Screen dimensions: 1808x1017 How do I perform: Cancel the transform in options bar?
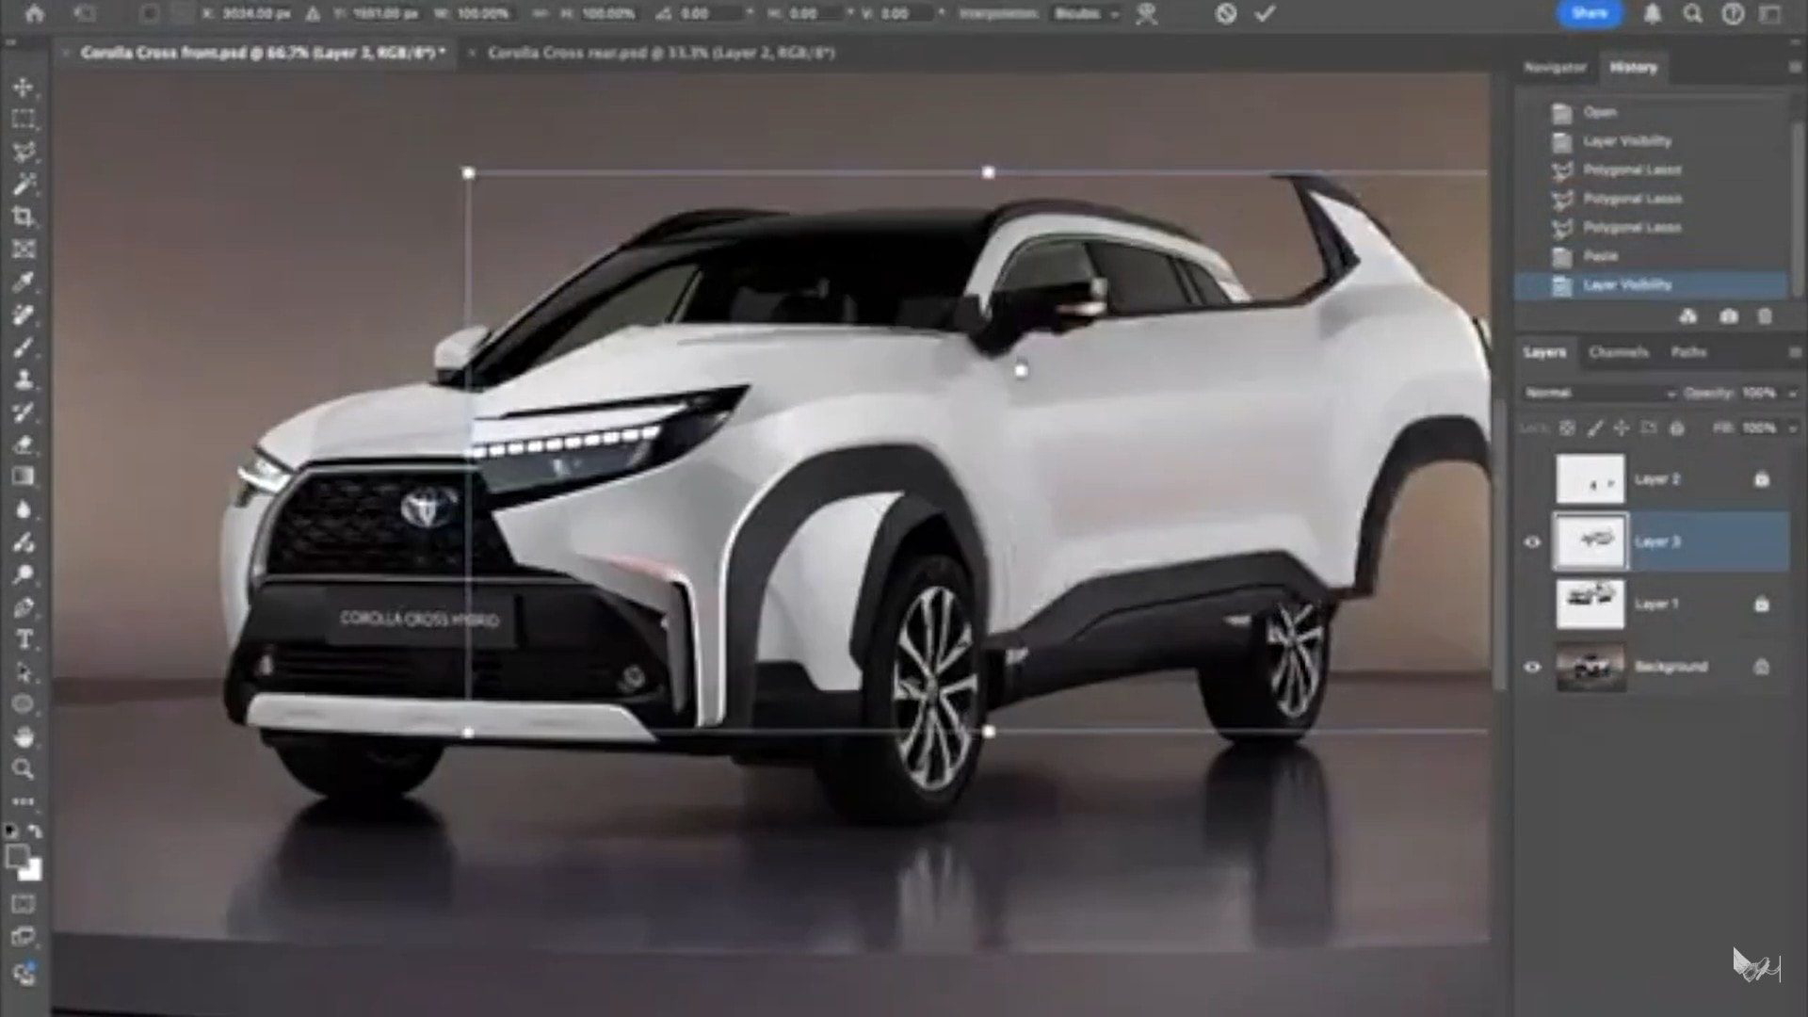pyautogui.click(x=1225, y=13)
